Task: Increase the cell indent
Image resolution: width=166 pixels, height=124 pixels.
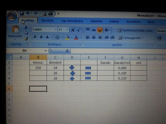Action: (x=112, y=38)
